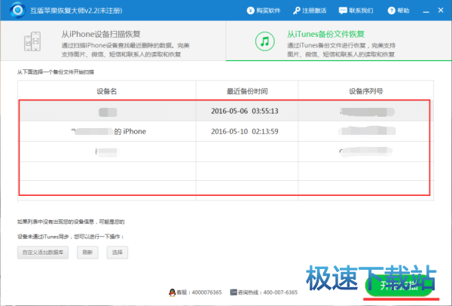Click the 设备序列号 column header
452x306 pixels.
[x=366, y=91]
